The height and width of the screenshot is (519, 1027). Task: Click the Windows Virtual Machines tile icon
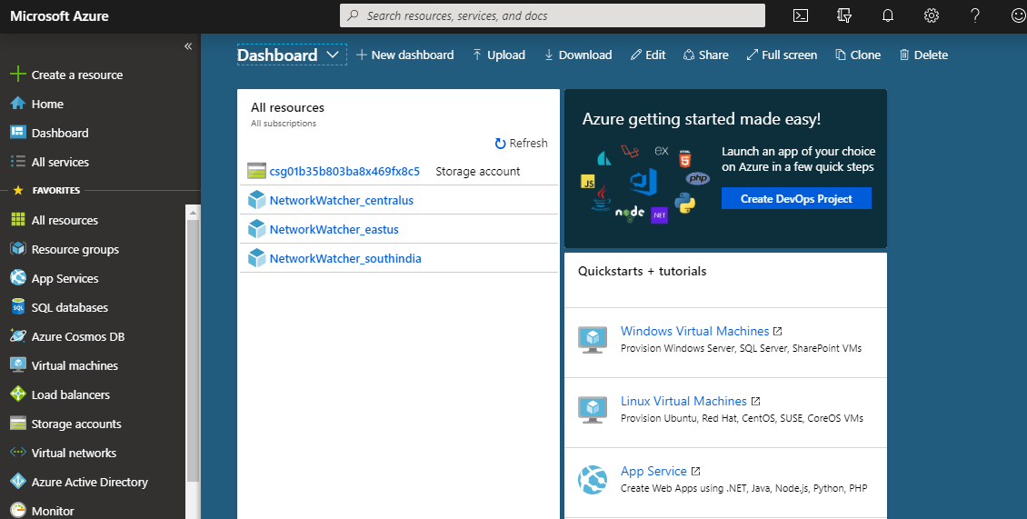pyautogui.click(x=593, y=339)
